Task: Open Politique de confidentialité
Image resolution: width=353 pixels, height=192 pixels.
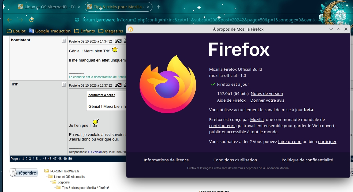Action: point(307,160)
